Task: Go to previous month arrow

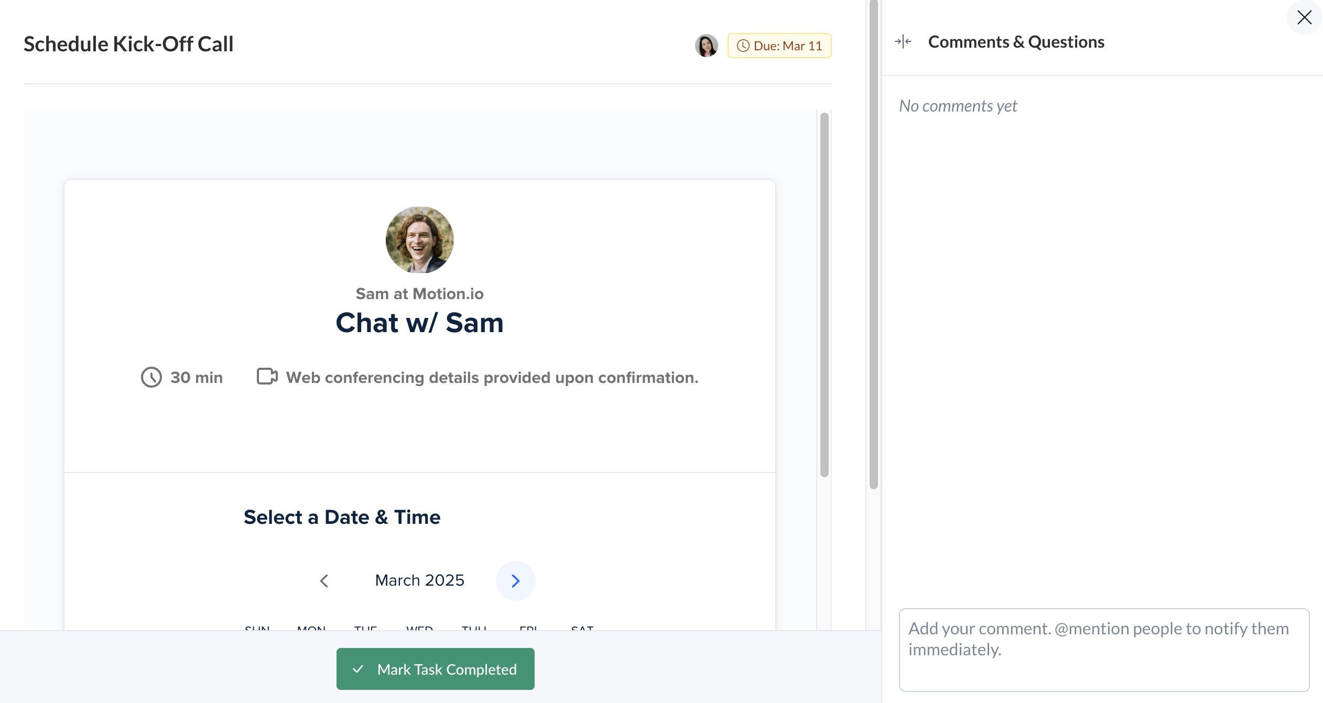Action: 324,580
